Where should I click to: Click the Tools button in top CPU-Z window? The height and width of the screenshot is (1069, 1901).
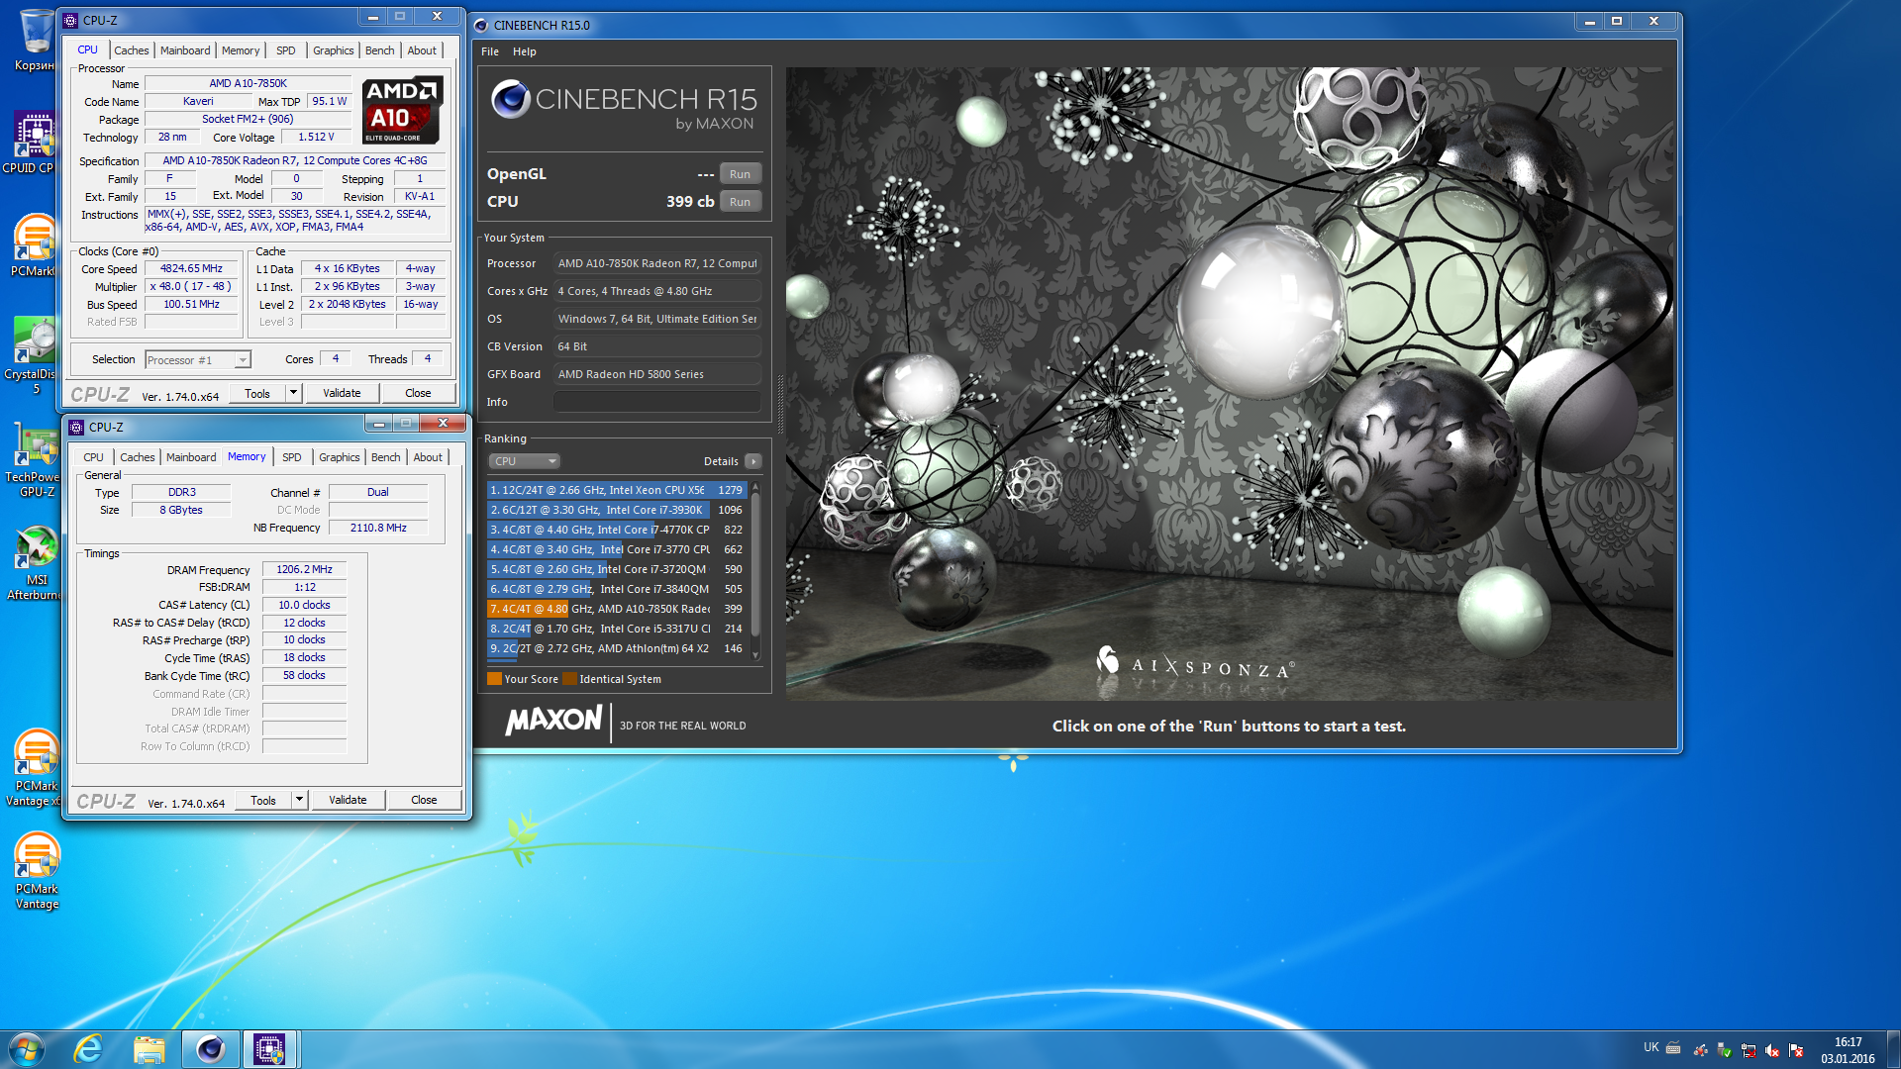[257, 393]
